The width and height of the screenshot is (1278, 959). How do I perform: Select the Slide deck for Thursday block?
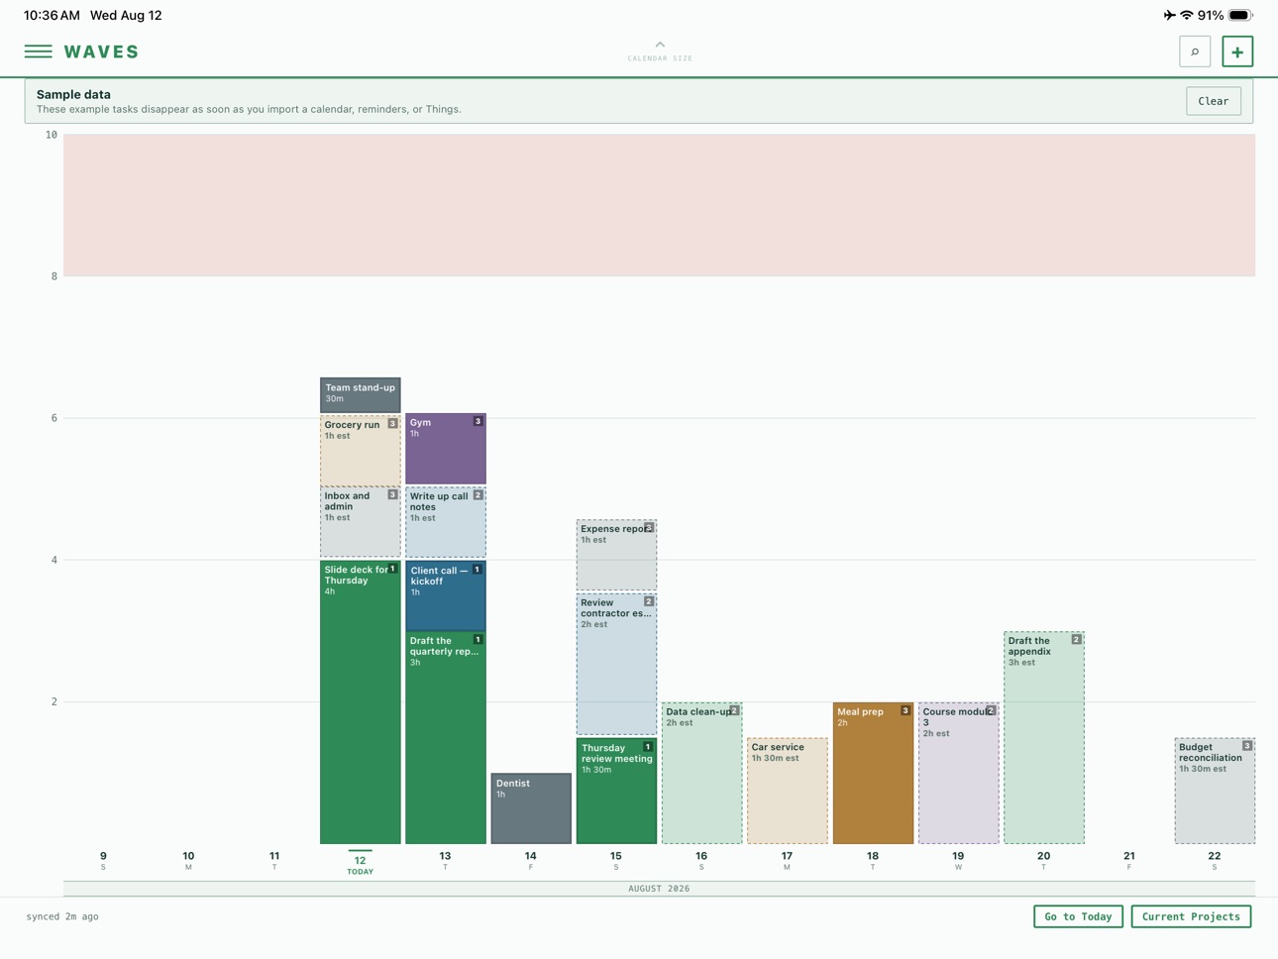tap(361, 702)
